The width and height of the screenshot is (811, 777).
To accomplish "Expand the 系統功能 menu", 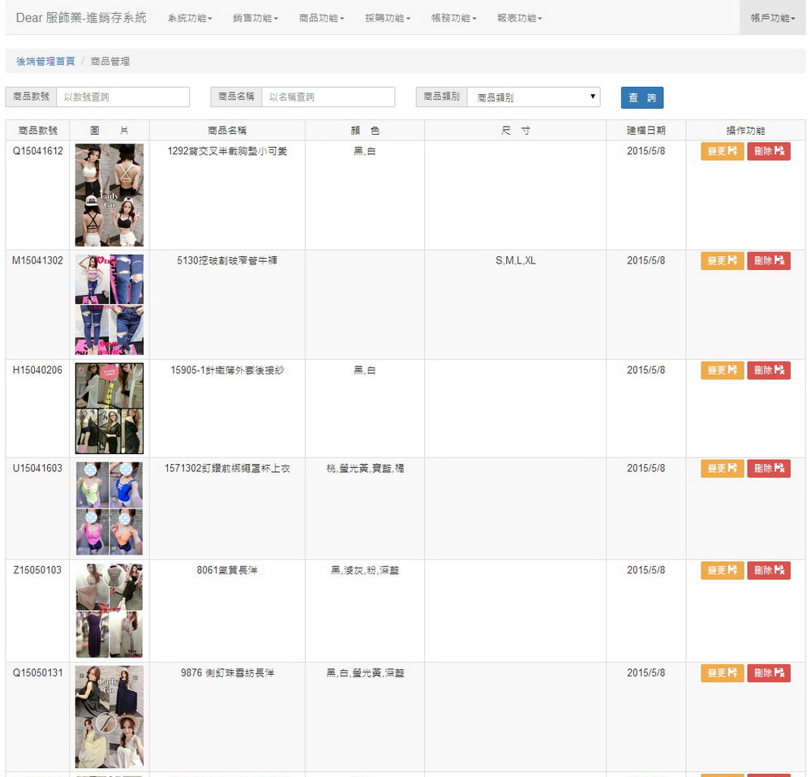I will click(x=190, y=18).
